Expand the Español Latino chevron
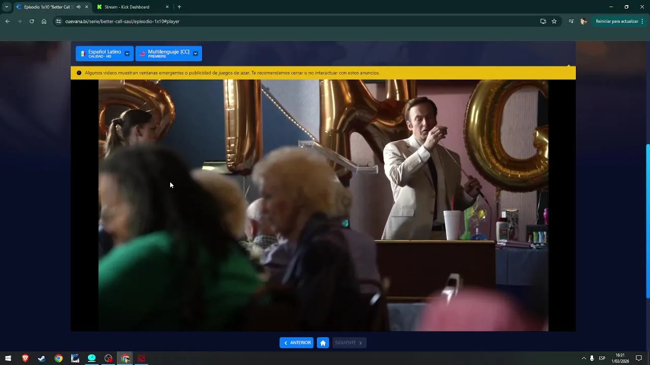The image size is (650, 365). click(127, 53)
